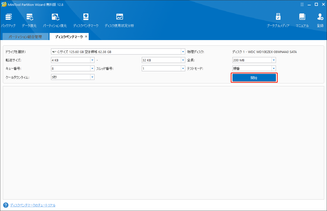Close the MiniTool Partition Wizard window
The width and height of the screenshot is (327, 211).
(x=323, y=4)
